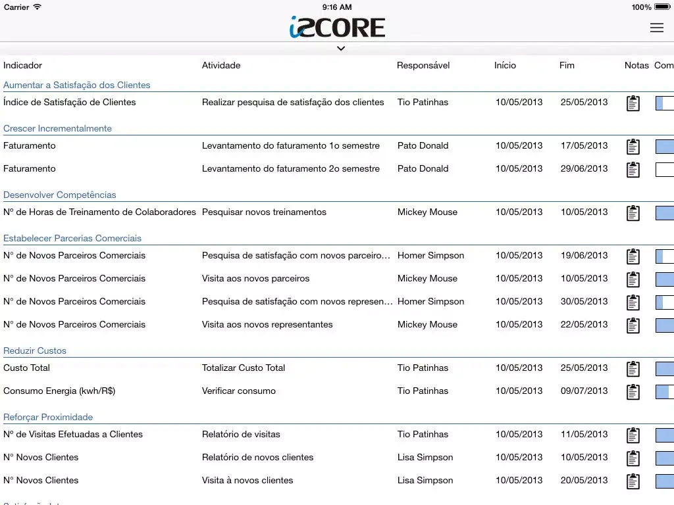Click progress bar for Verificar consumo row
The width and height of the screenshot is (674, 505).
tap(665, 392)
